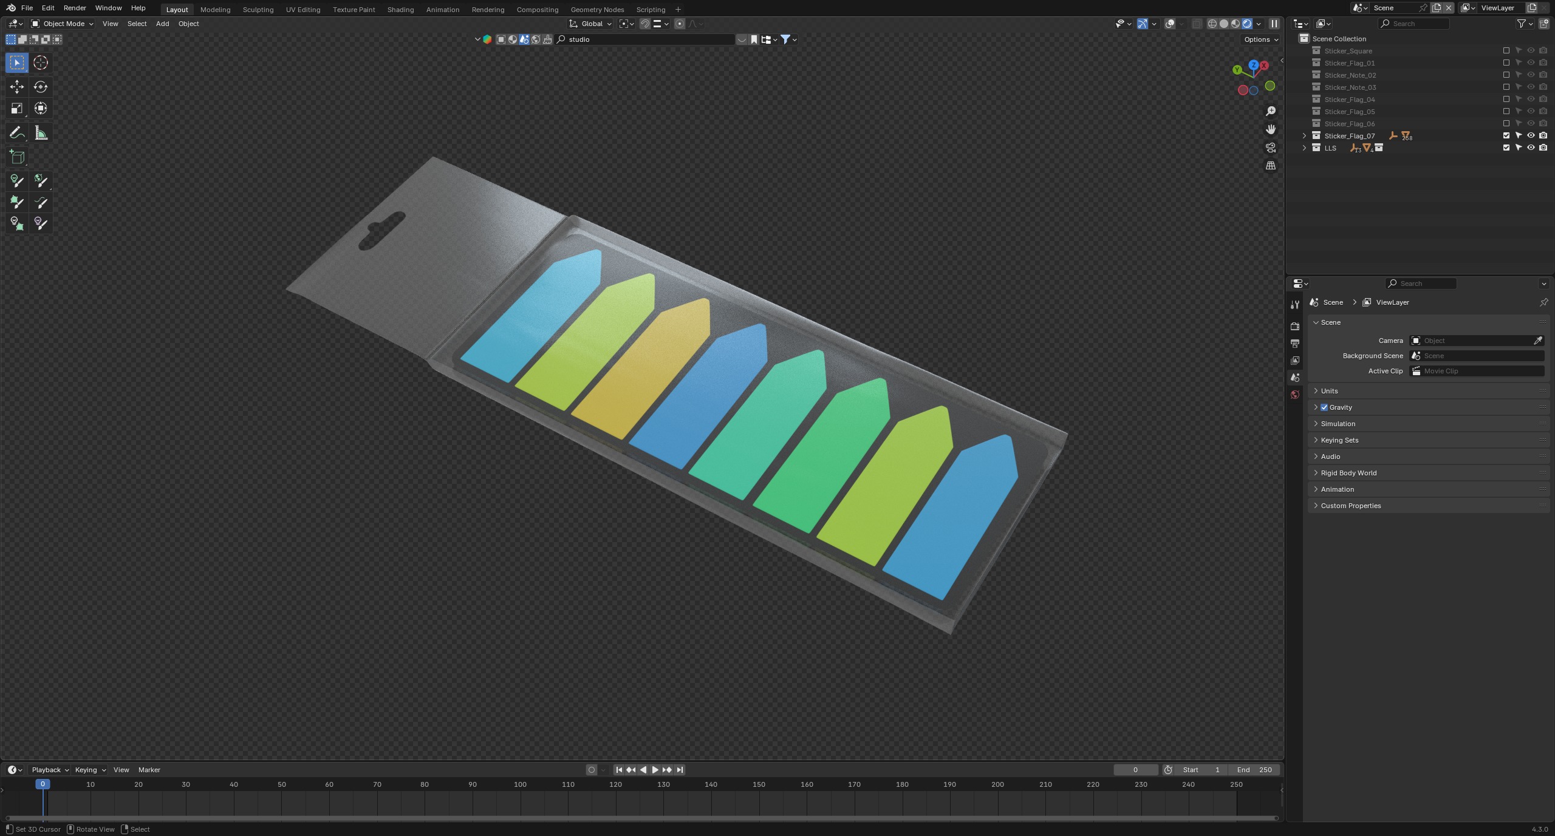The height and width of the screenshot is (836, 1555).
Task: Switch to the Shading workspace tab
Action: tap(400, 9)
